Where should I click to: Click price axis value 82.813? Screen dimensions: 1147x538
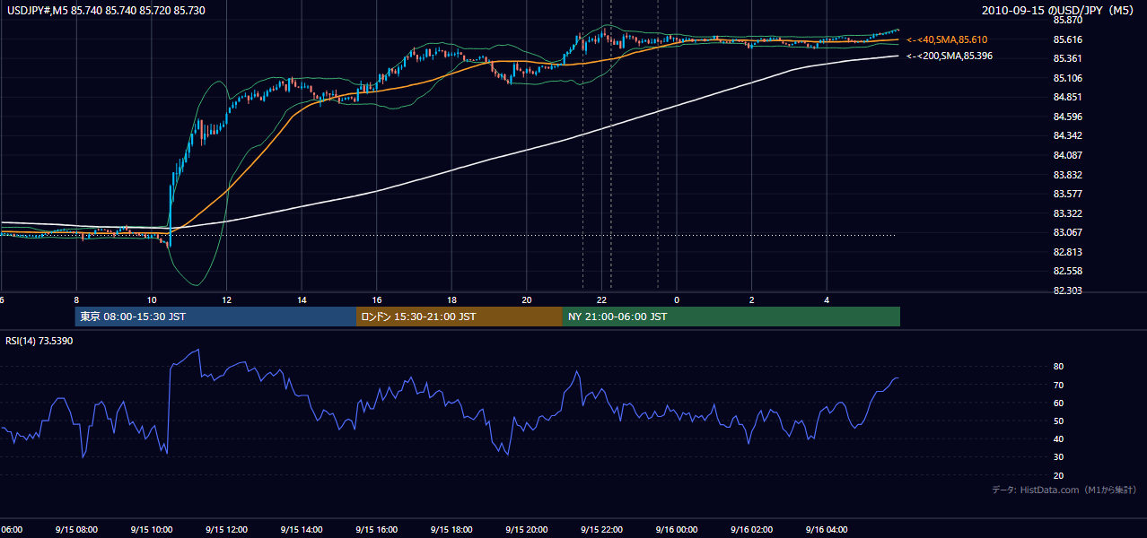(1067, 252)
